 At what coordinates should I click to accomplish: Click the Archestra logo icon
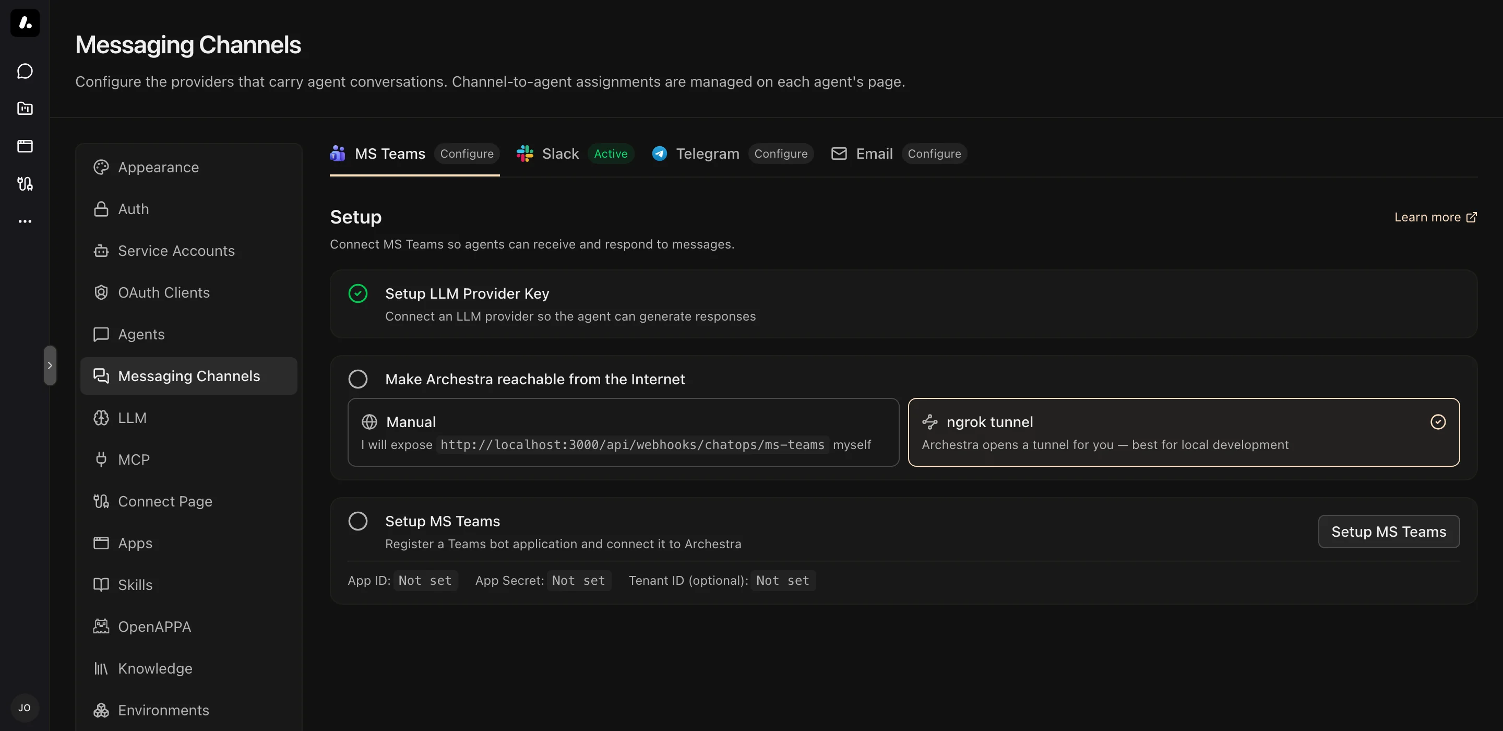25,23
